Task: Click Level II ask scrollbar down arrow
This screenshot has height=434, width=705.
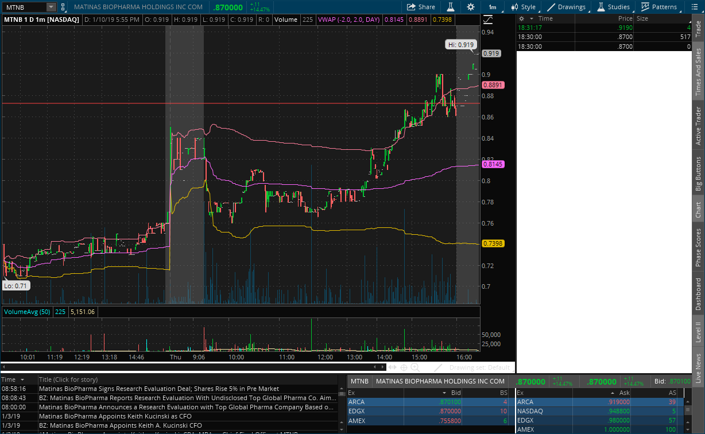Action: click(688, 430)
